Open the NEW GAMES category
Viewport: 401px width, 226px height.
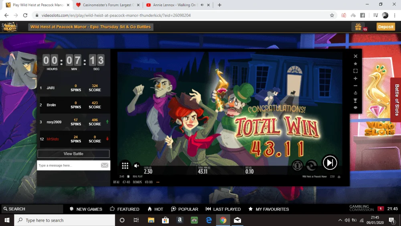(86, 209)
